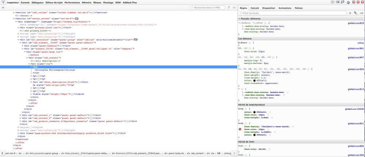
Task: Expand the div with class primary_block row
Action: tap(17, 27)
